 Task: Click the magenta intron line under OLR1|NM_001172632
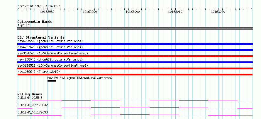135,108
